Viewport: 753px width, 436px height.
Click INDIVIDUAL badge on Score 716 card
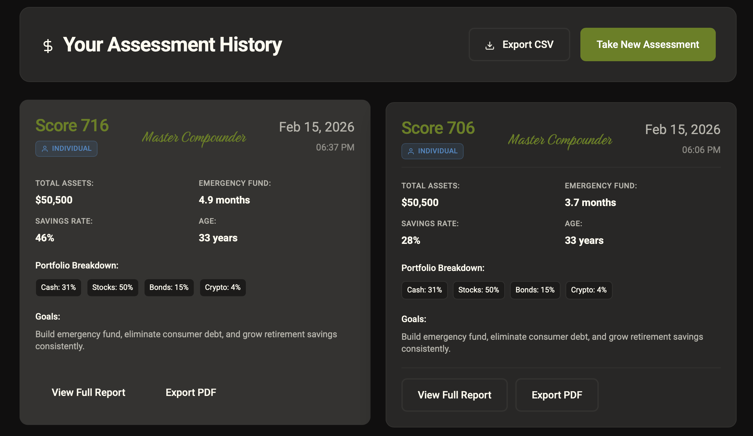click(x=66, y=149)
